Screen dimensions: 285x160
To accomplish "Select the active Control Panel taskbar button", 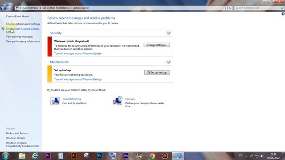I will tap(178, 156).
